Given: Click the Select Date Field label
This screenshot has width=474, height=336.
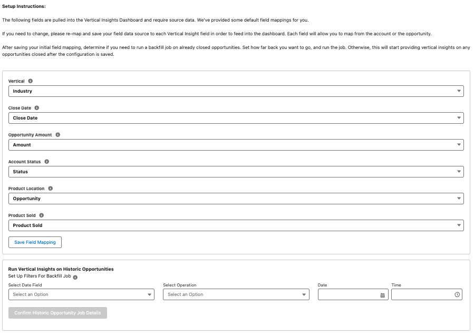Looking at the screenshot, I should [25, 285].
